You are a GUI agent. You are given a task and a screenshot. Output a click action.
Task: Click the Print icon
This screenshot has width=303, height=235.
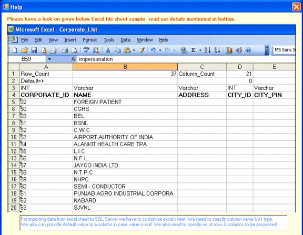65,50
